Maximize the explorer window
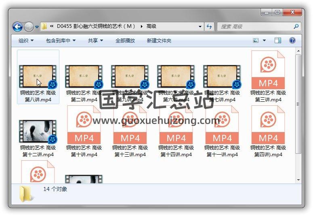Viewport: 313px width, 216px height. [x=277, y=13]
